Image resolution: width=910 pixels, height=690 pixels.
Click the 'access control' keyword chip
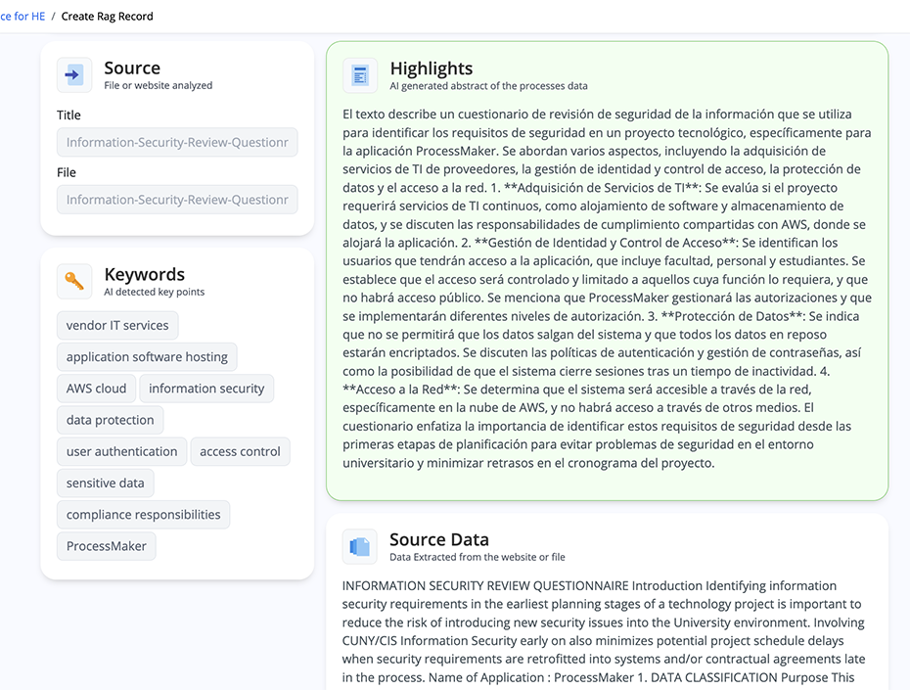[241, 451]
